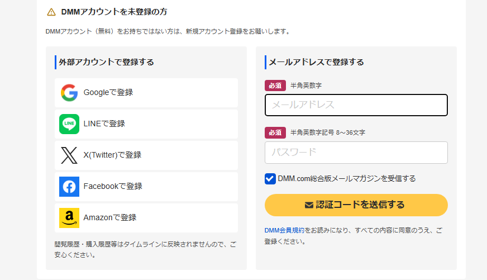Register using LINEで登録 button
Image resolution: width=487 pixels, height=280 pixels.
pyautogui.click(x=146, y=124)
